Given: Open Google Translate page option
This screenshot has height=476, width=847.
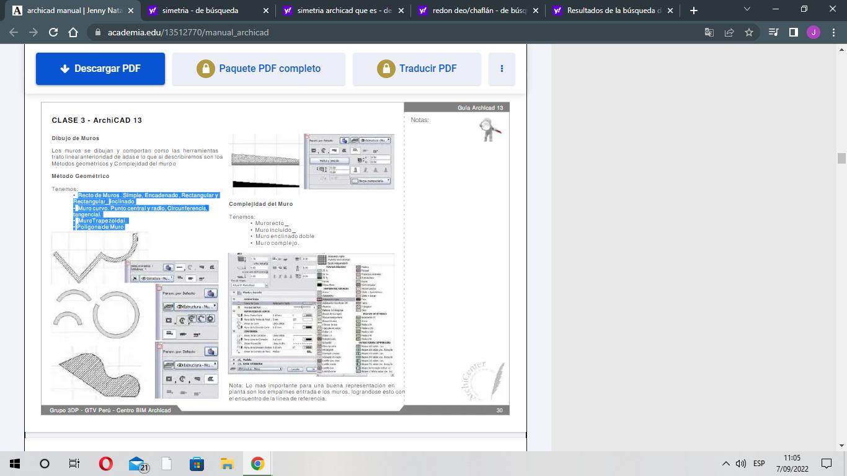Looking at the screenshot, I should (x=709, y=32).
